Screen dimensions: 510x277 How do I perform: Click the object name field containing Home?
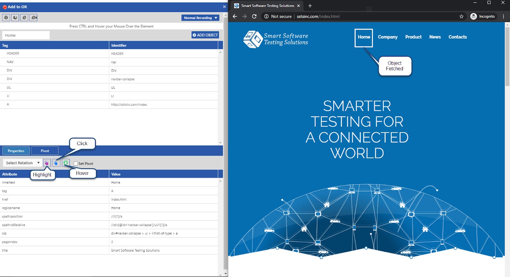26,35
